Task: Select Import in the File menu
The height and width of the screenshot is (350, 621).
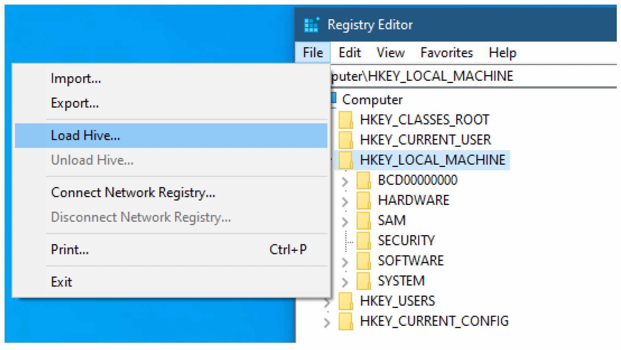Action: [x=76, y=79]
